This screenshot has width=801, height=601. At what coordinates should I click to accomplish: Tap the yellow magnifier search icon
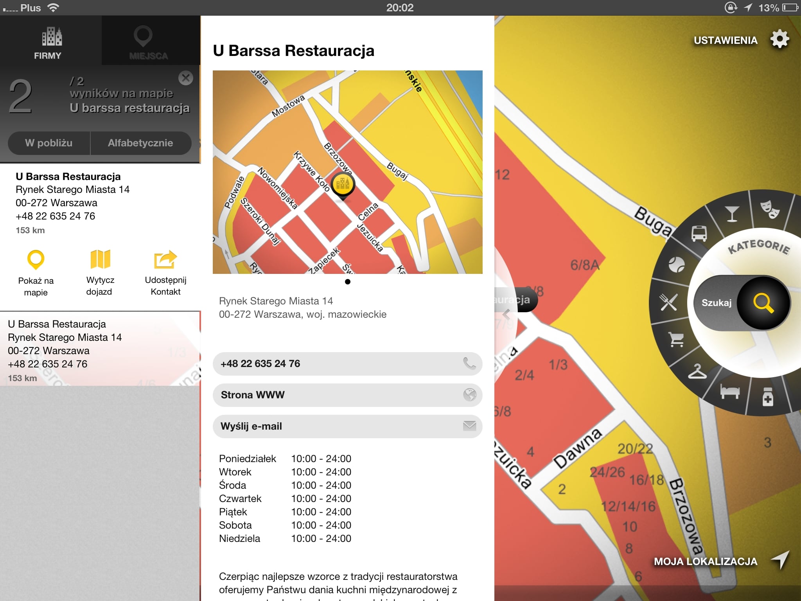coord(763,303)
